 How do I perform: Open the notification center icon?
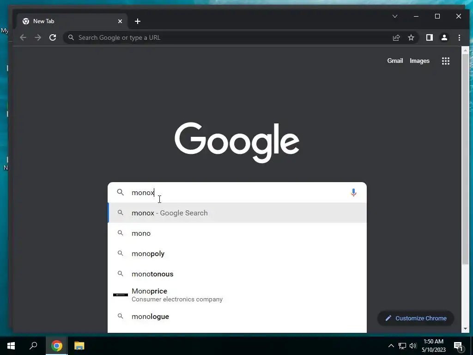click(x=458, y=346)
